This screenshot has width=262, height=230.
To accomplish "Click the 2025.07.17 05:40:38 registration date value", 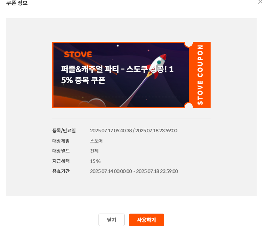I will (111, 131).
